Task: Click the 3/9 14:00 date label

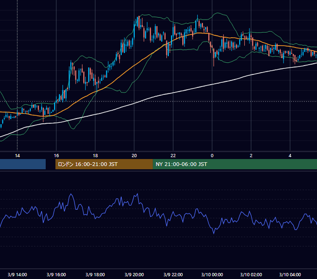Action: tap(17, 274)
